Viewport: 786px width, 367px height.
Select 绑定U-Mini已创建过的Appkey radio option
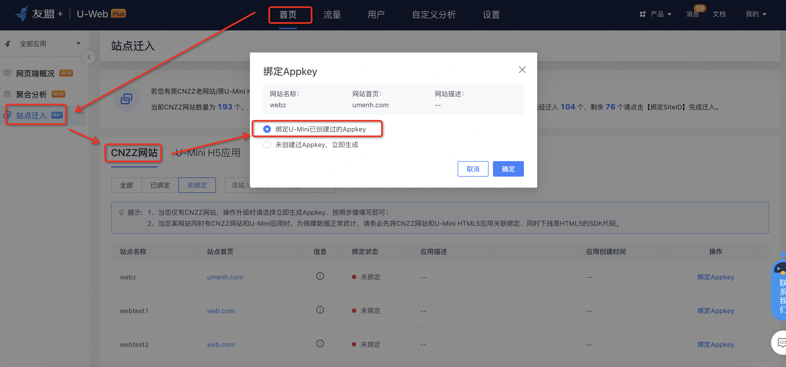pos(267,129)
